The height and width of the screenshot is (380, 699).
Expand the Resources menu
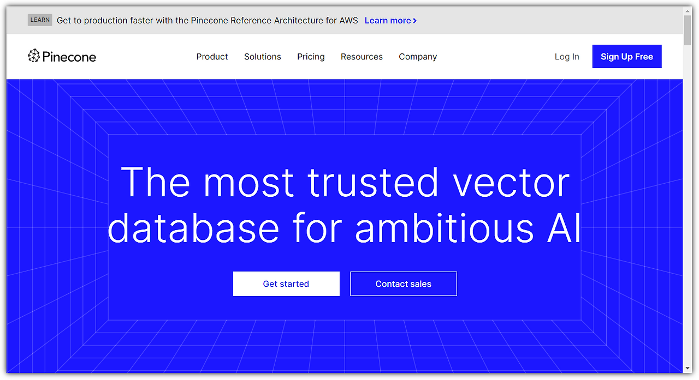(362, 56)
